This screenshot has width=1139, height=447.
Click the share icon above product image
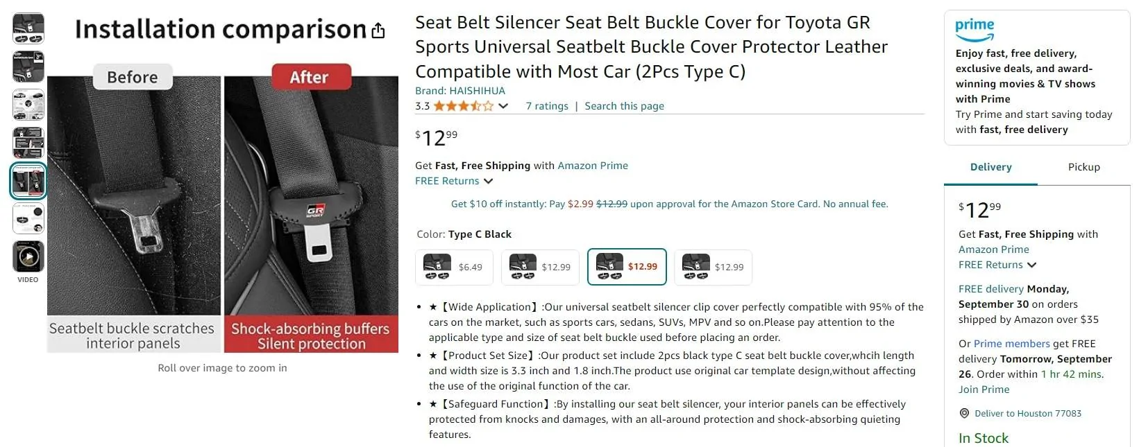pyautogui.click(x=378, y=30)
